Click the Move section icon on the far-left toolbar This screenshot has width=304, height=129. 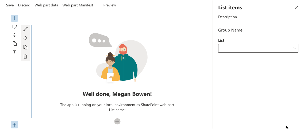pos(15,35)
